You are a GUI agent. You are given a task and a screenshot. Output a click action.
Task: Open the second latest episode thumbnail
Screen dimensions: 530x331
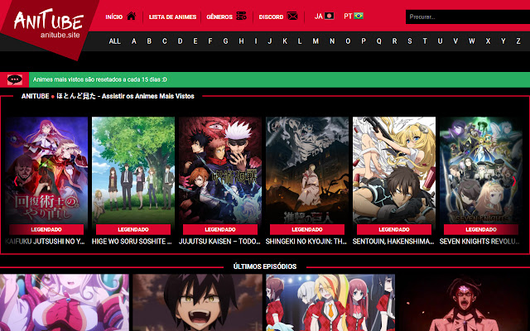tap(197, 303)
